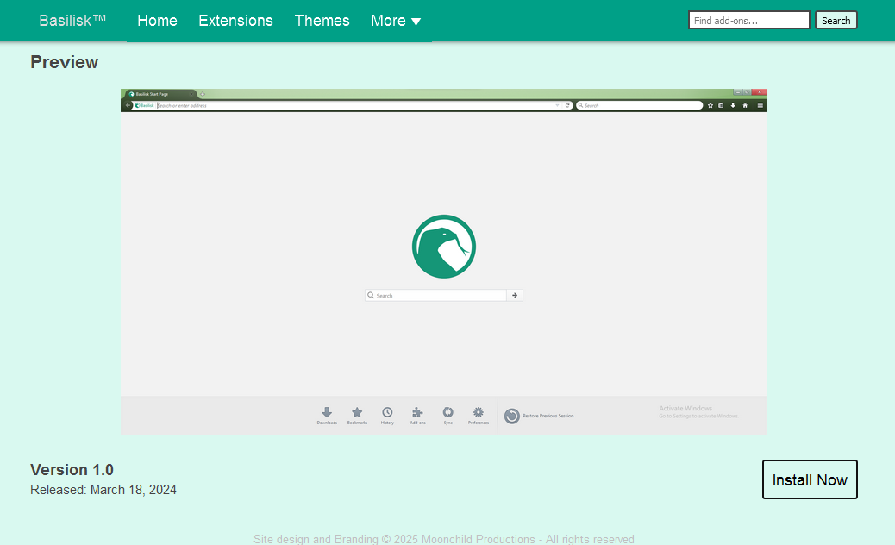
Task: Click the Restore Previous Session icon
Action: 511,416
